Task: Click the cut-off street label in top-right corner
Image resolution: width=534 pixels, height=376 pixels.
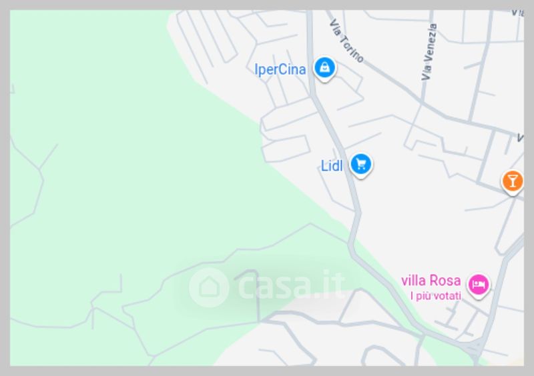Action: coord(518,13)
